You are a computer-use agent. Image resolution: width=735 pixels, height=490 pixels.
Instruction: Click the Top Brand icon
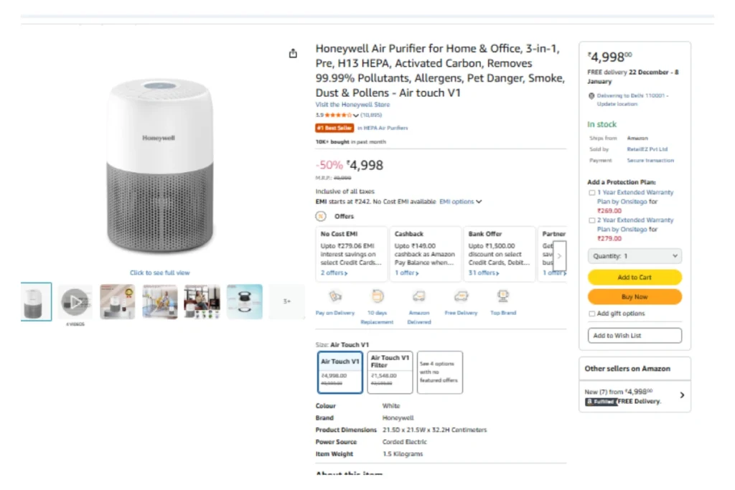click(x=503, y=296)
